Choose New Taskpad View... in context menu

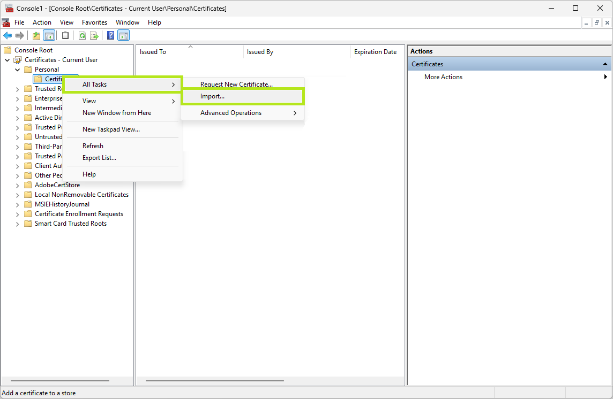[x=122, y=129]
